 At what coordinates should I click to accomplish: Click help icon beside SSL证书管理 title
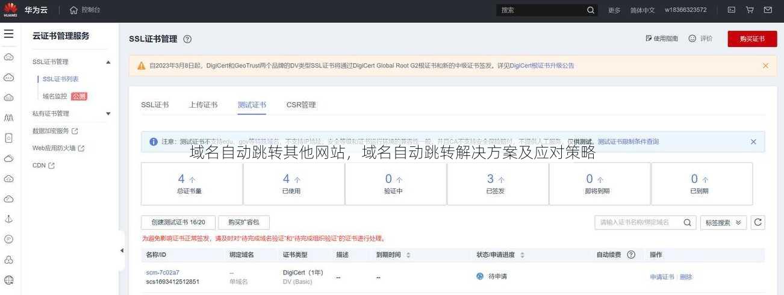[x=187, y=39]
